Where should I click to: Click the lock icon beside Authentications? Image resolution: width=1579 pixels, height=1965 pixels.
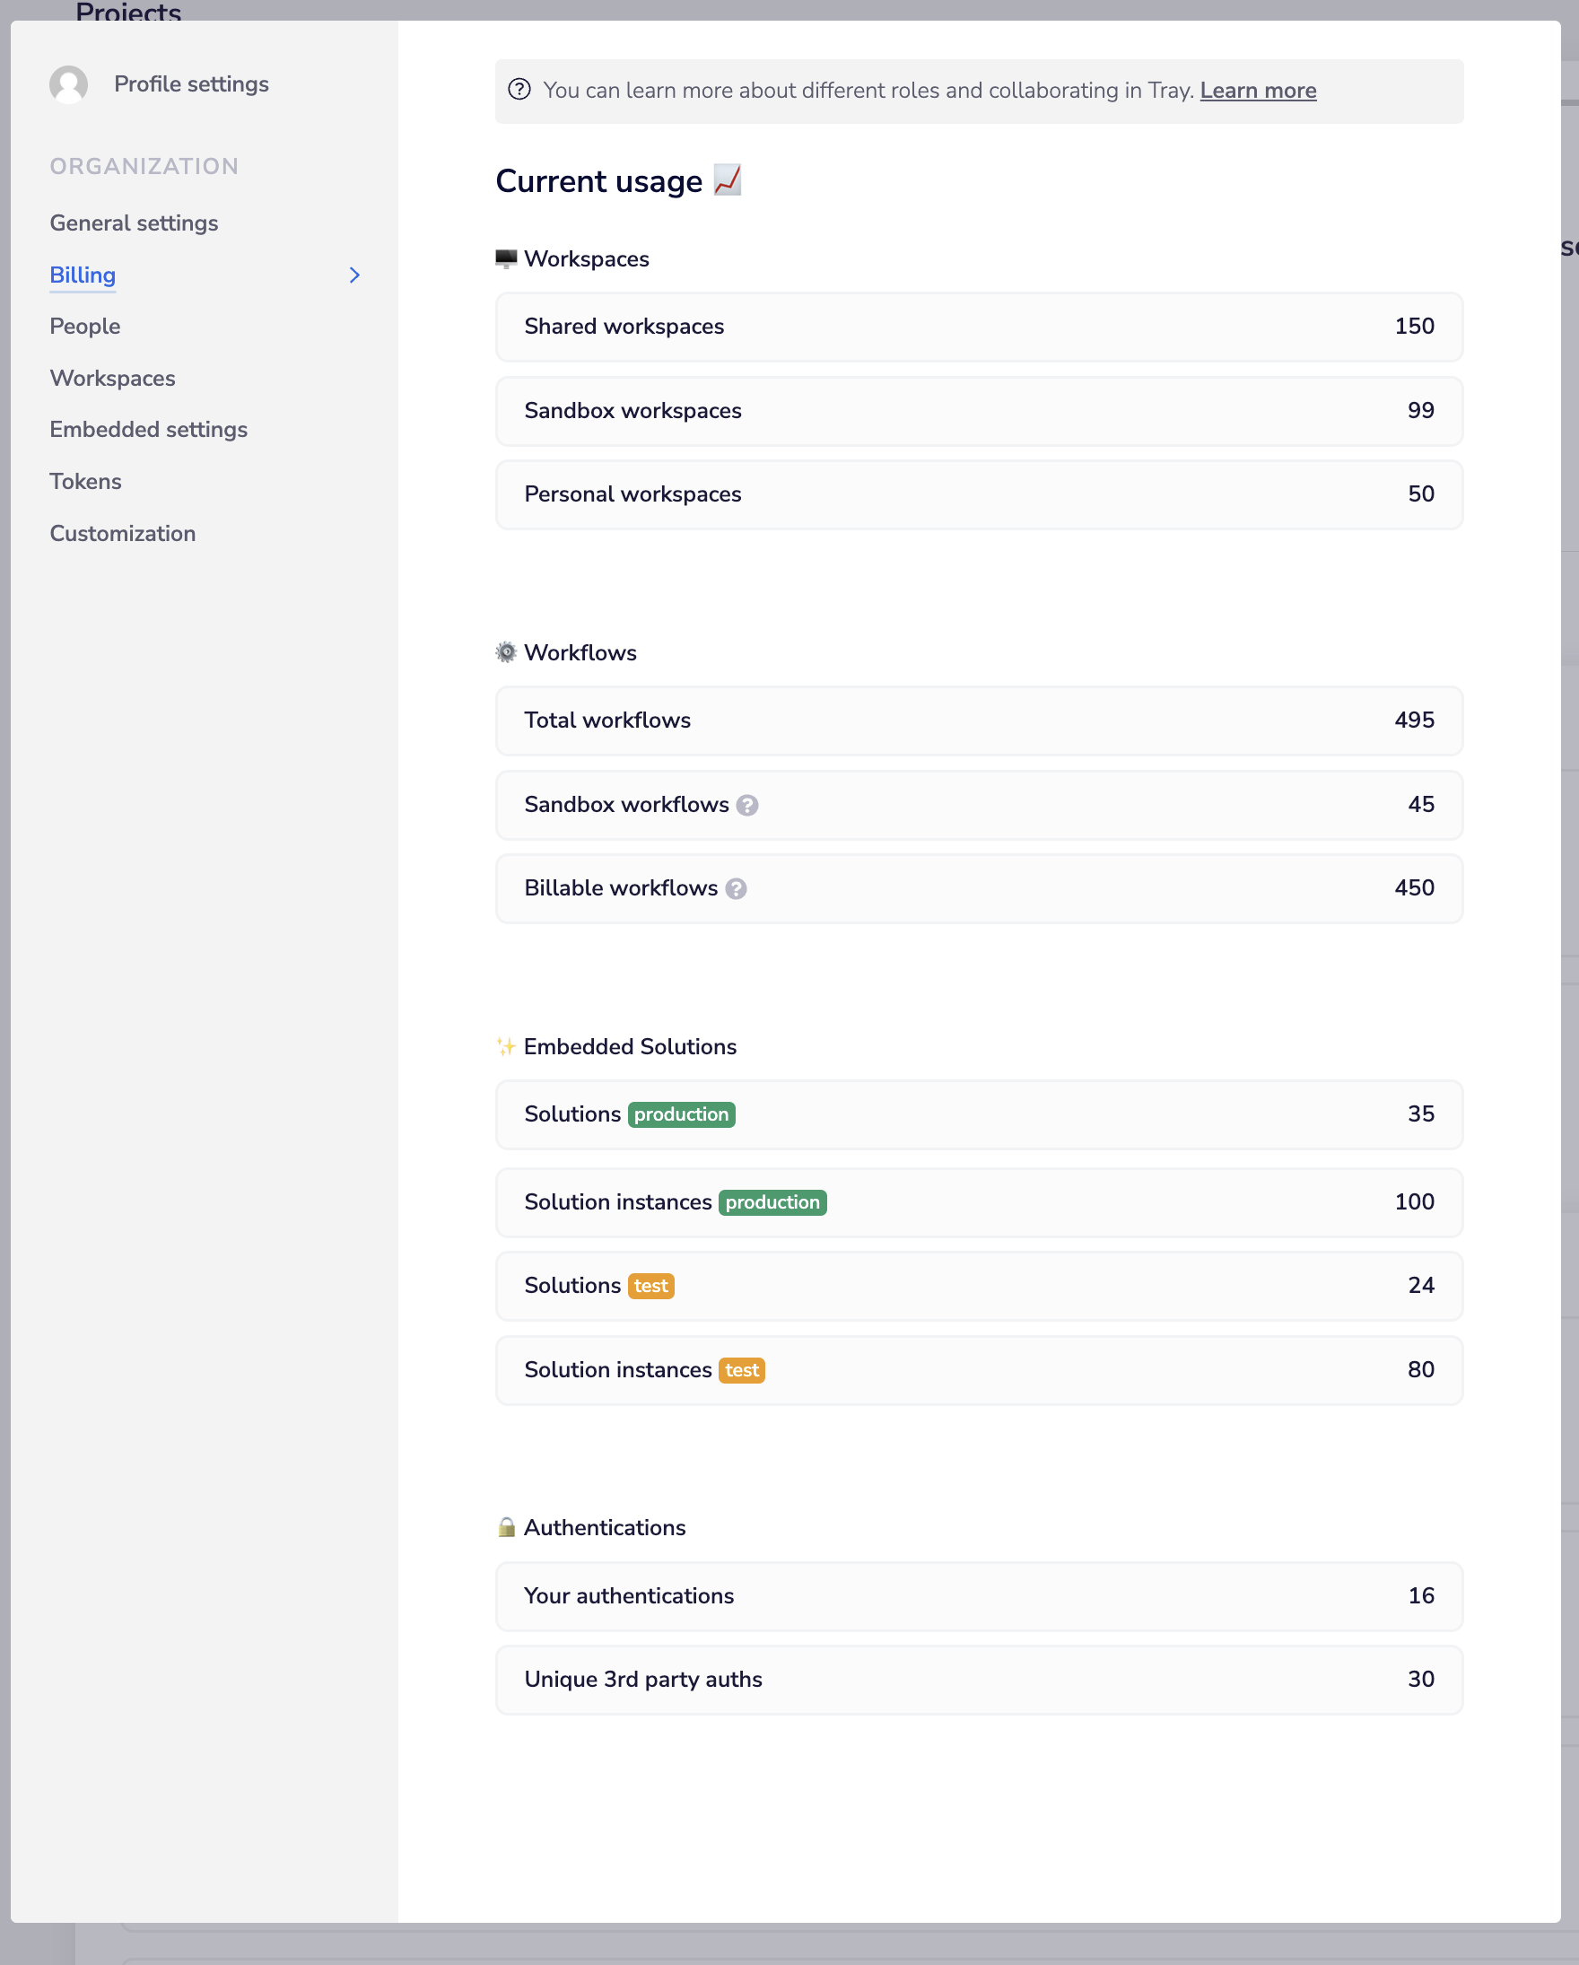coord(507,1528)
